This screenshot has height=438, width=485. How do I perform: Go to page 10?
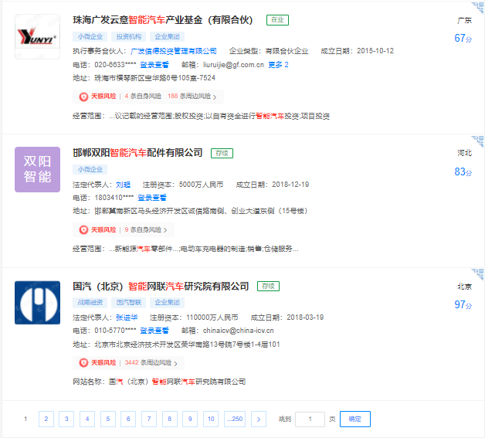[x=211, y=419]
